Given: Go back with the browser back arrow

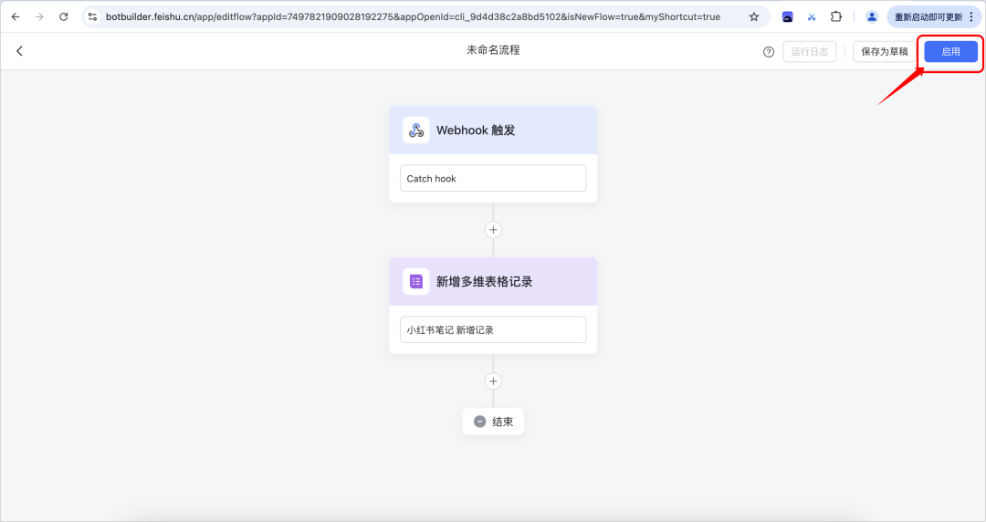Looking at the screenshot, I should (x=16, y=17).
